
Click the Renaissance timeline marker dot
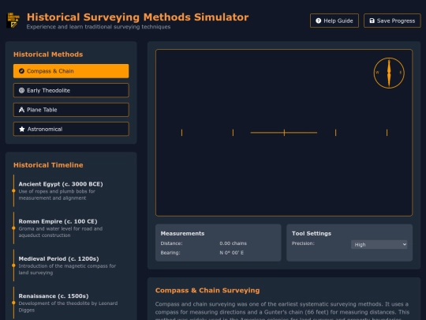pyautogui.click(x=13, y=303)
